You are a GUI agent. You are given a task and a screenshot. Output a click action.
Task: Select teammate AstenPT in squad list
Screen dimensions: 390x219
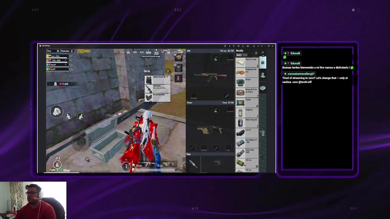58,65
